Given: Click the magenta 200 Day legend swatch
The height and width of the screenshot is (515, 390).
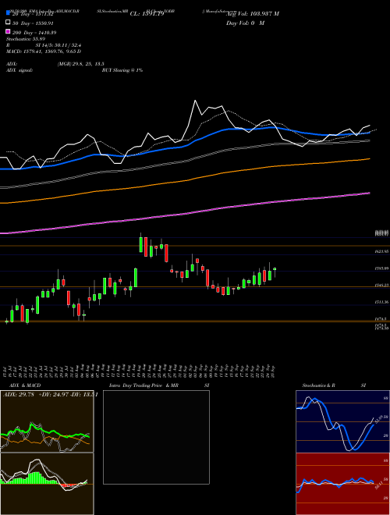Looking at the screenshot, I should [x=8, y=31].
